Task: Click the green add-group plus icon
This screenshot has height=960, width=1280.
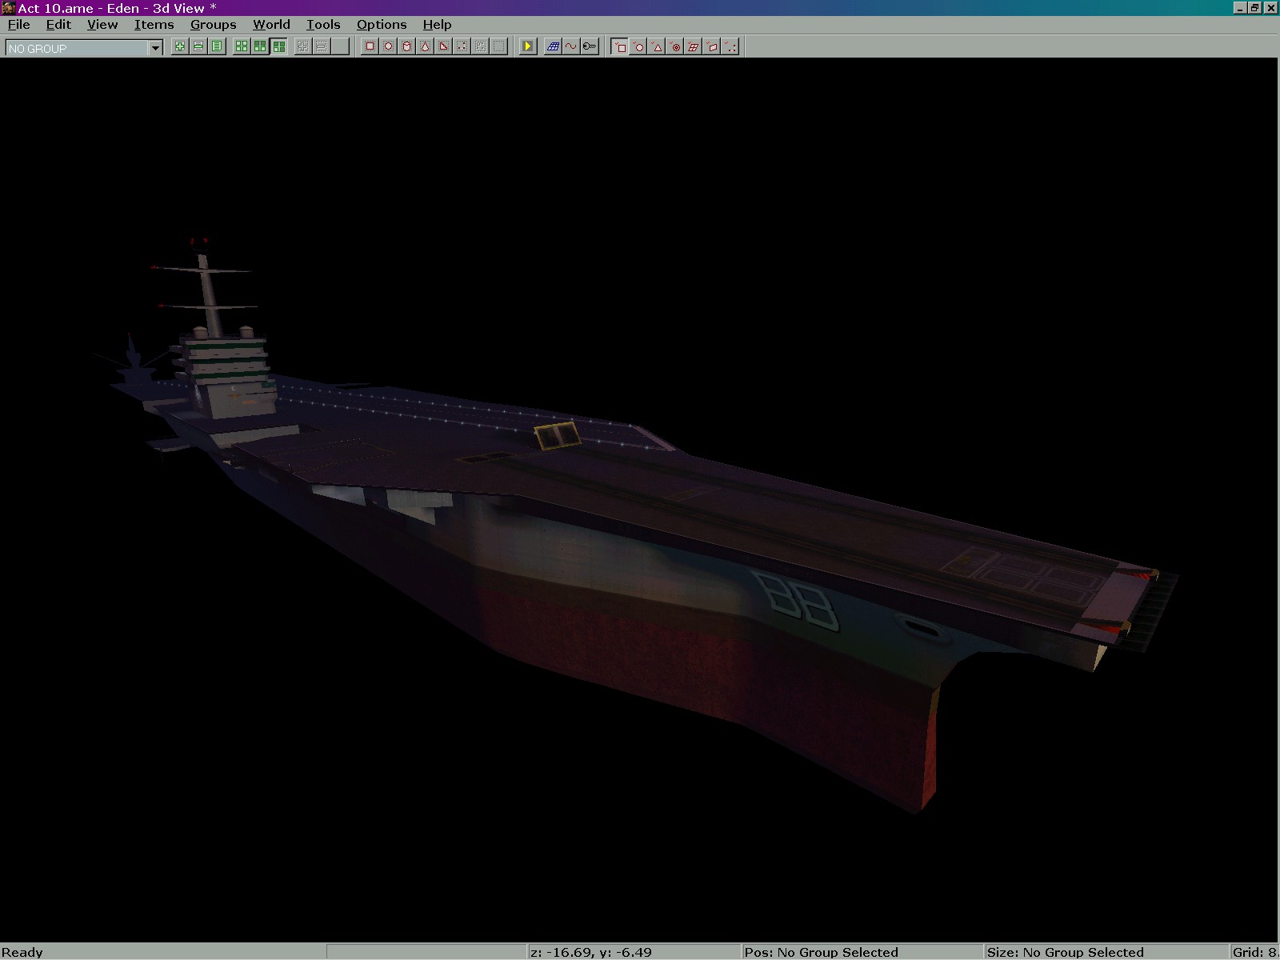Action: (180, 46)
